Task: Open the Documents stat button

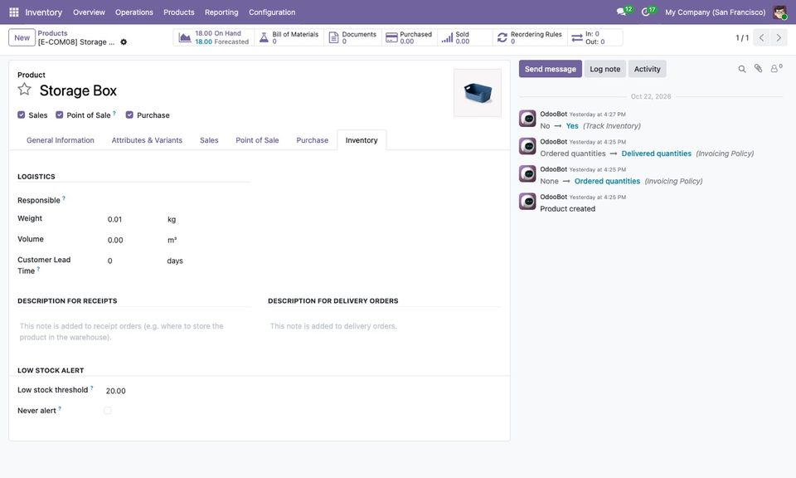Action: (353, 37)
